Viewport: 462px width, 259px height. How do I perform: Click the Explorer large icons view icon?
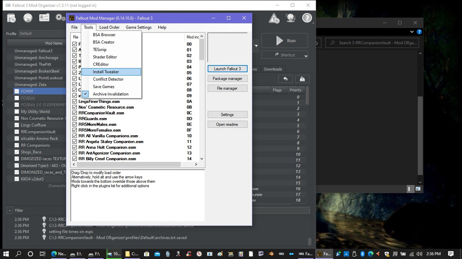click(x=418, y=188)
